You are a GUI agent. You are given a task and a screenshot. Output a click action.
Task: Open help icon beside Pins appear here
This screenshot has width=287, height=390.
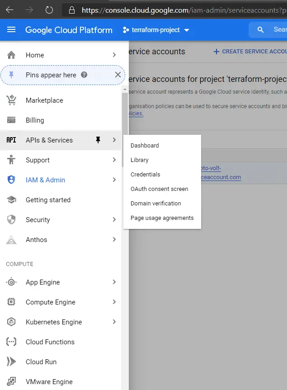tap(84, 75)
